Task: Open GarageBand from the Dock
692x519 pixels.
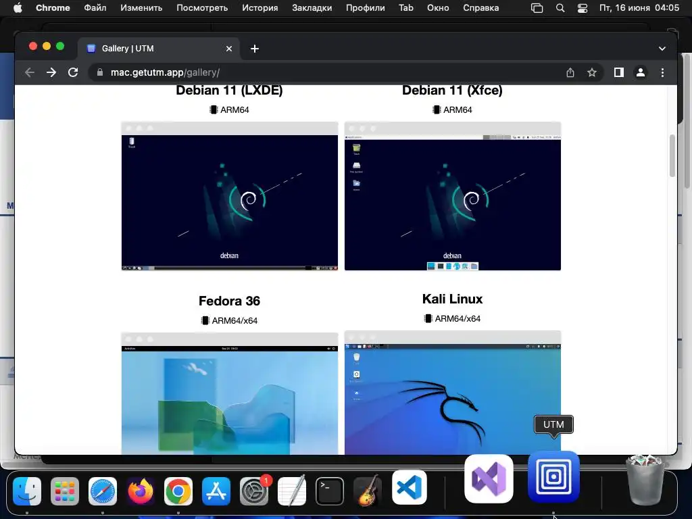Action: (x=368, y=491)
